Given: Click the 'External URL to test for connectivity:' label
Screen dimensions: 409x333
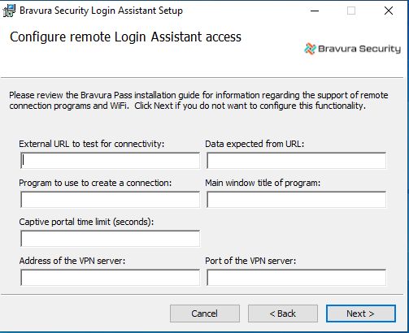Looking at the screenshot, I should click(x=92, y=144).
